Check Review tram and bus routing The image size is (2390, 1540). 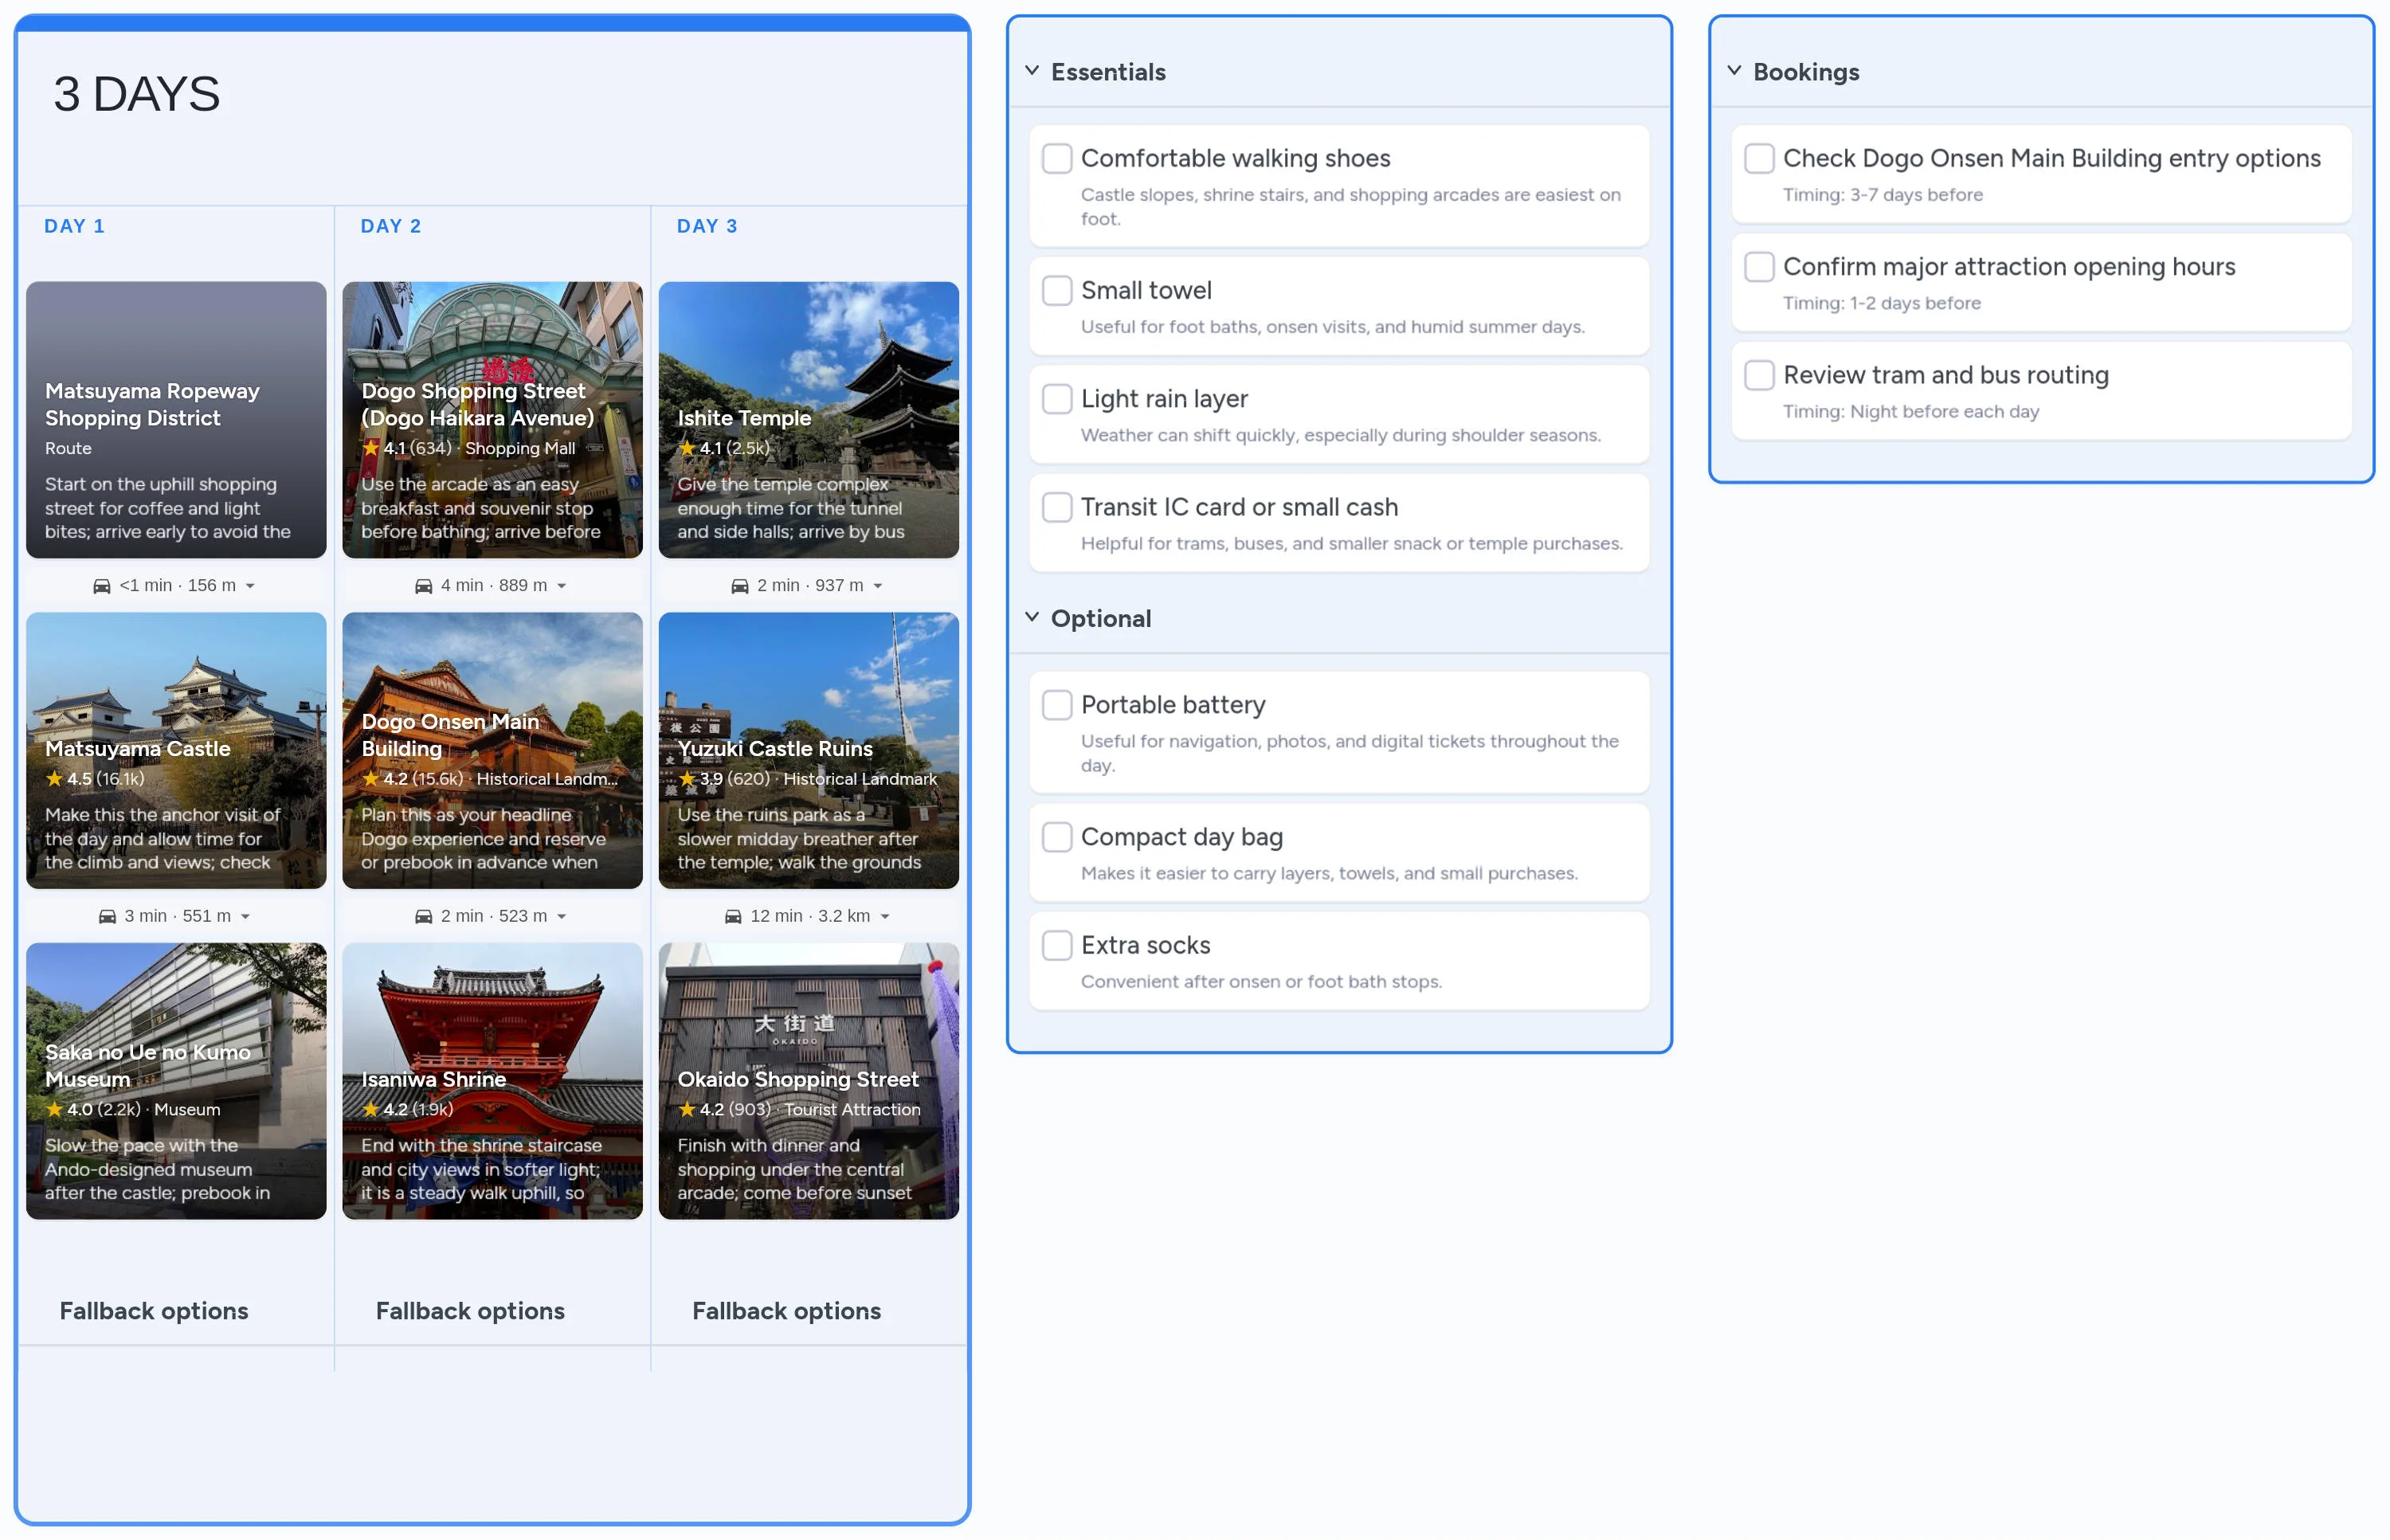(x=1759, y=375)
